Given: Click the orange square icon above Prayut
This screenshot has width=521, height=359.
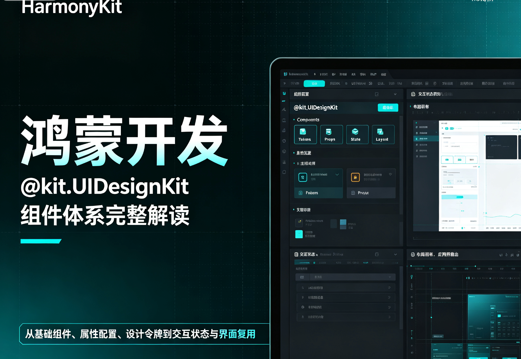Looking at the screenshot, I should click(x=355, y=177).
